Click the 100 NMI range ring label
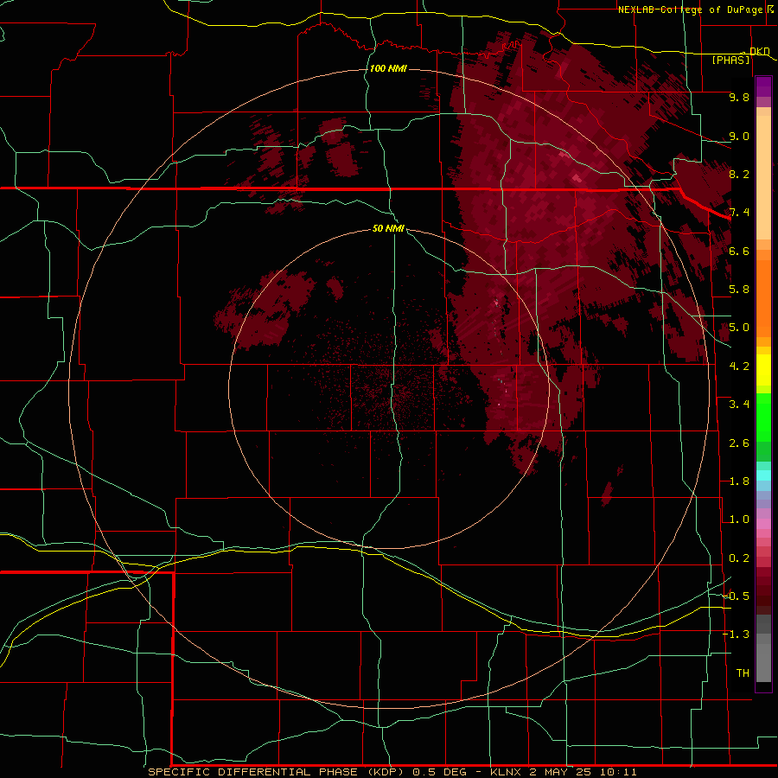 click(388, 68)
